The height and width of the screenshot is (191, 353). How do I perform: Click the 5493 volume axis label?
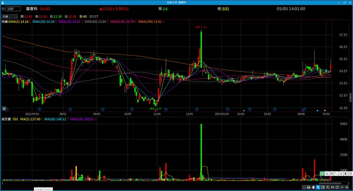[x=343, y=124]
